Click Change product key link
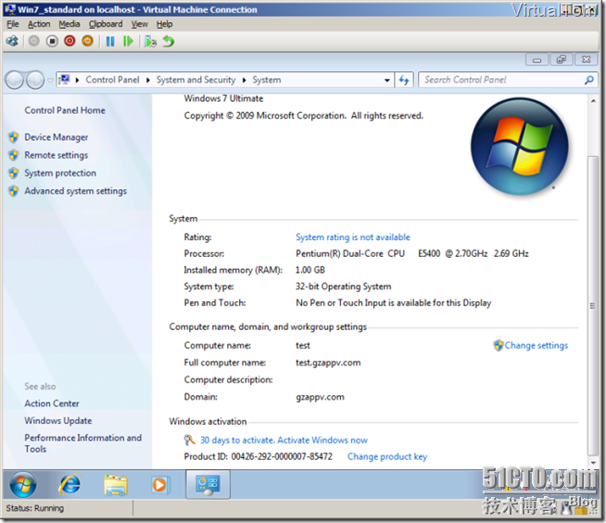 [387, 457]
